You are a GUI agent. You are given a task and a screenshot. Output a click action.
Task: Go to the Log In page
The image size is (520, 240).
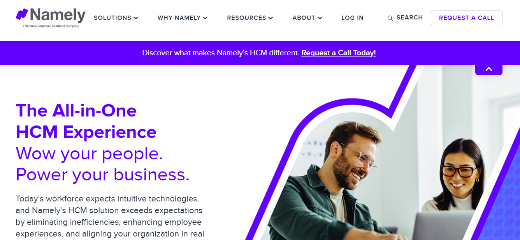click(x=352, y=18)
